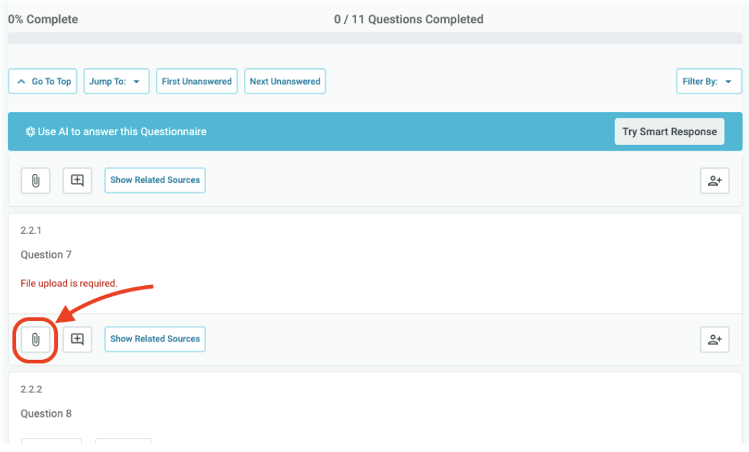Screen dimensions: 749x452
Task: Click '0 / 11 Questions Completed' text
Action: 409,20
